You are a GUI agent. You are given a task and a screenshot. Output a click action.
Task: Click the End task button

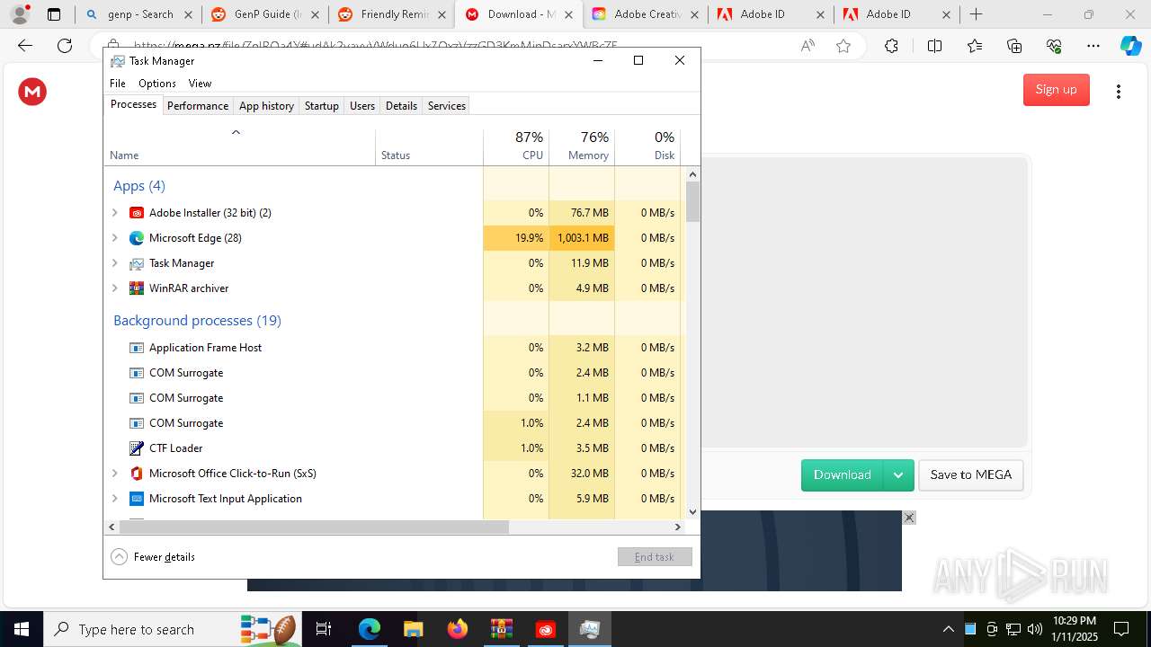click(655, 557)
